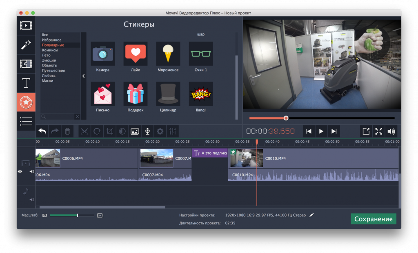Clear the sticker search field

pos(77,117)
